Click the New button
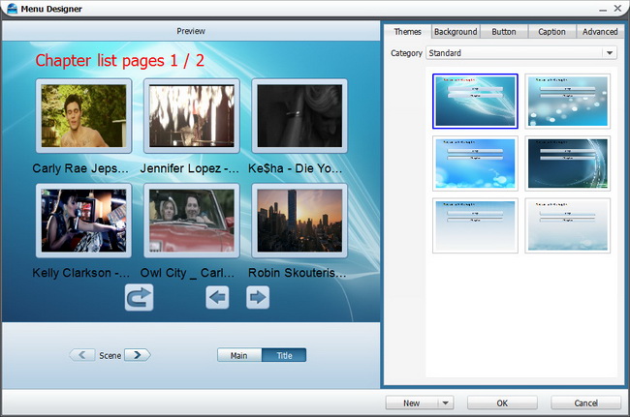Image resolution: width=630 pixels, height=417 pixels. (x=411, y=402)
